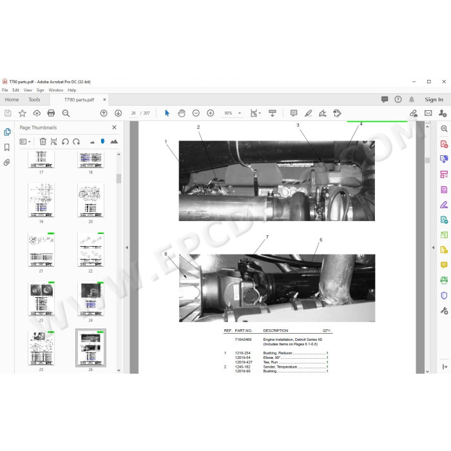The height and width of the screenshot is (451, 451).
Task: Open the zoom percentage dropdown
Action: coord(240,113)
